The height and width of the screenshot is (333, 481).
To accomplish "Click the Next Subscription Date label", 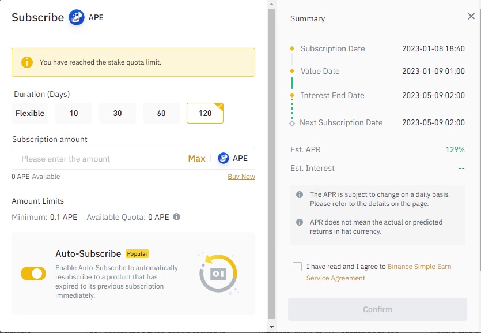I will (x=341, y=122).
